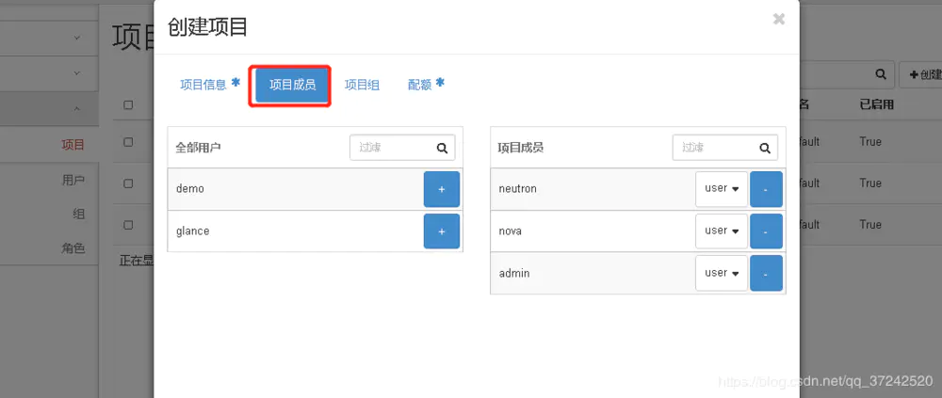Image resolution: width=942 pixels, height=398 pixels.
Task: Switch to 项目组 tab
Action: point(362,85)
